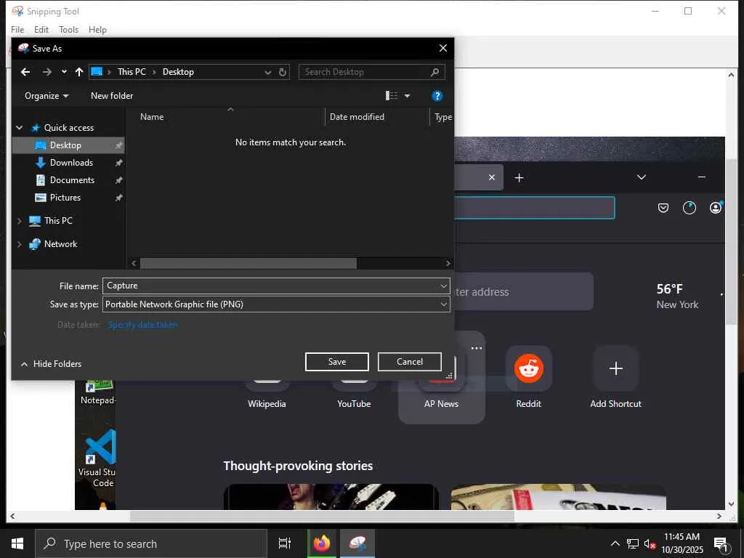Click the browser new tab plus
This screenshot has height=558, width=744.
[x=519, y=177]
